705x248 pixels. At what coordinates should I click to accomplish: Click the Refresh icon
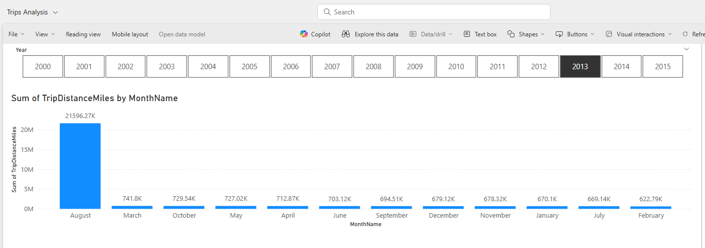686,34
